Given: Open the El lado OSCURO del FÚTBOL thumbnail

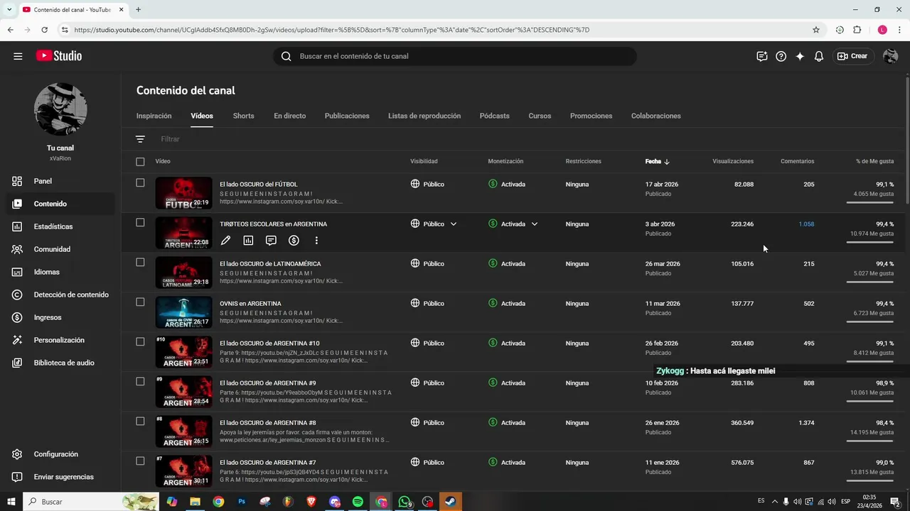Looking at the screenshot, I should click(183, 193).
